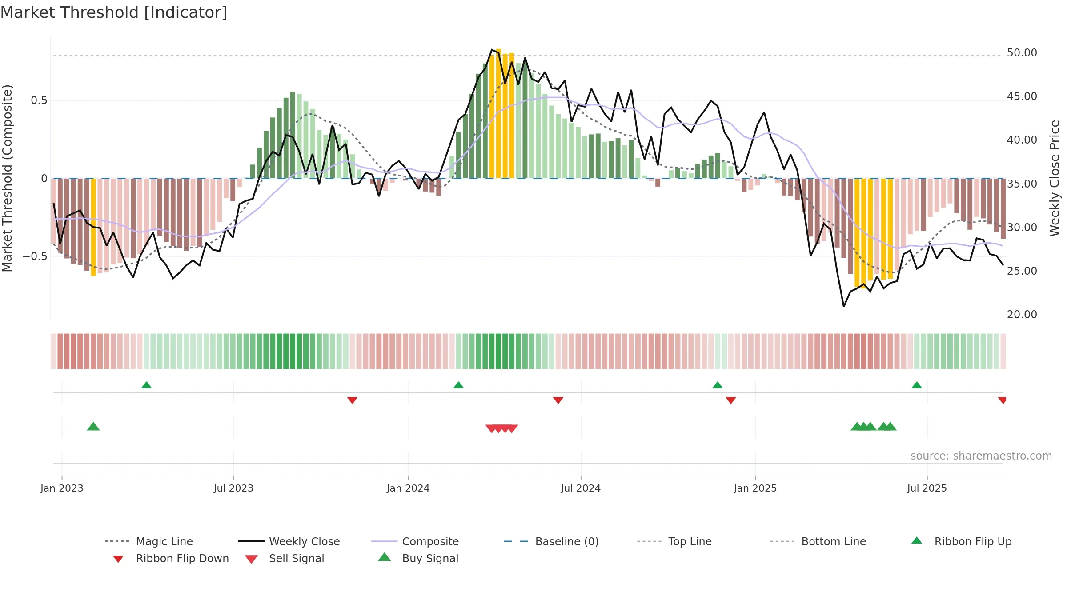Click the chart title Market Threshold [Indicator]

pos(114,12)
